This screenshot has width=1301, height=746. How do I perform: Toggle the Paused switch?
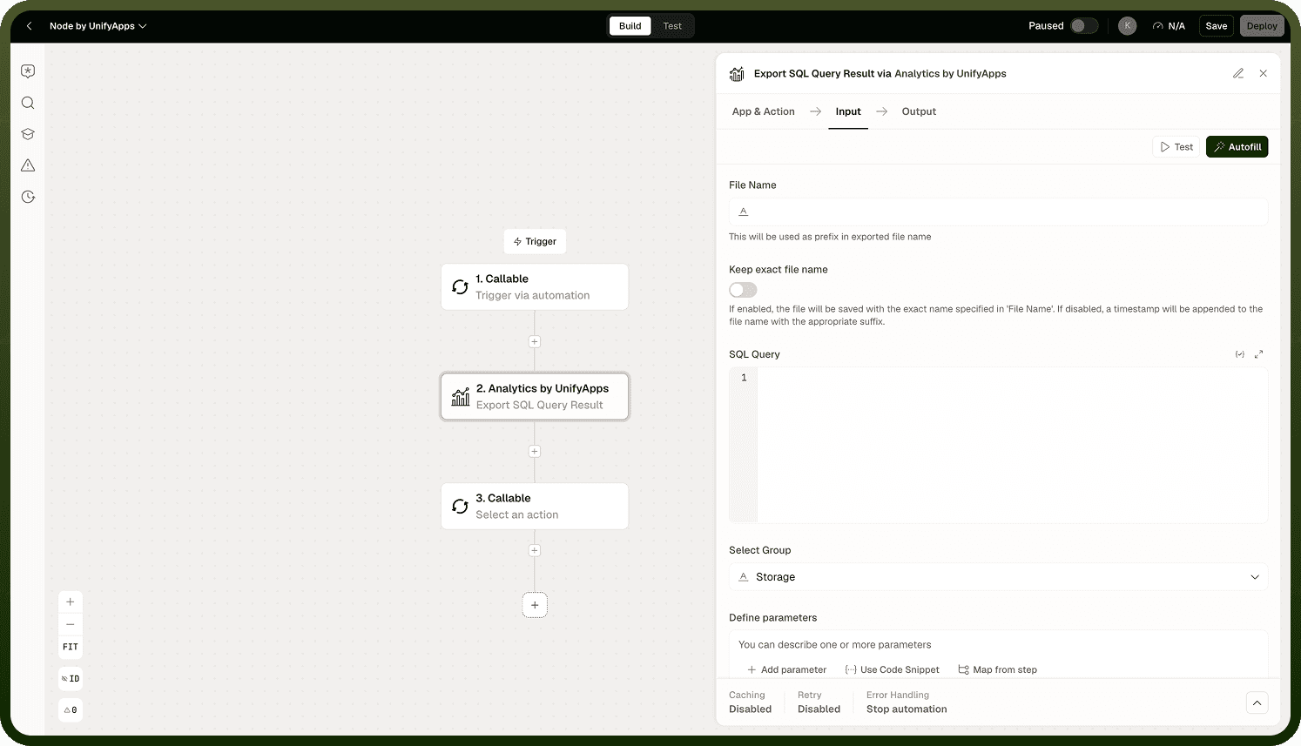pos(1083,26)
